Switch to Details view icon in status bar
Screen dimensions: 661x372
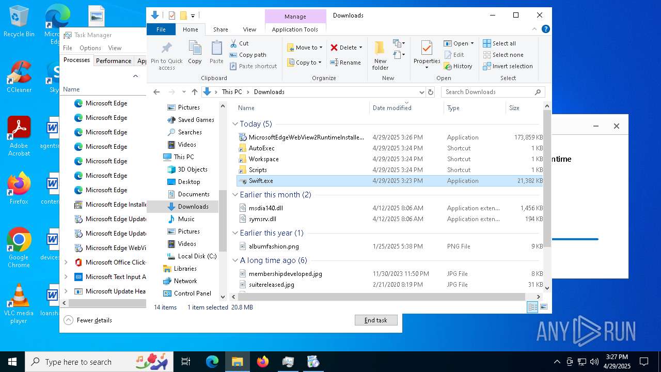click(532, 307)
